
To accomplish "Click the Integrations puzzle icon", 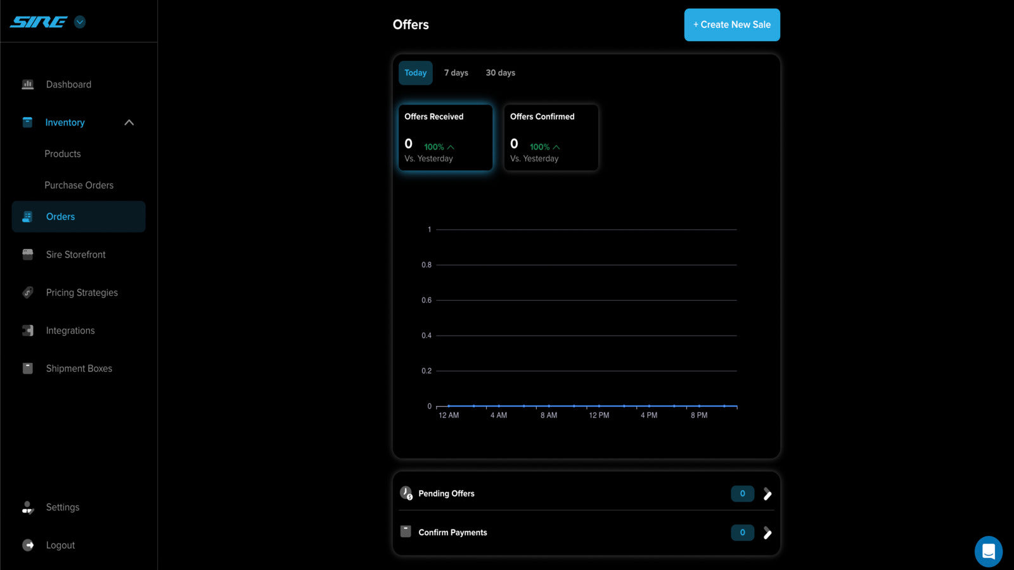I will 28,331.
